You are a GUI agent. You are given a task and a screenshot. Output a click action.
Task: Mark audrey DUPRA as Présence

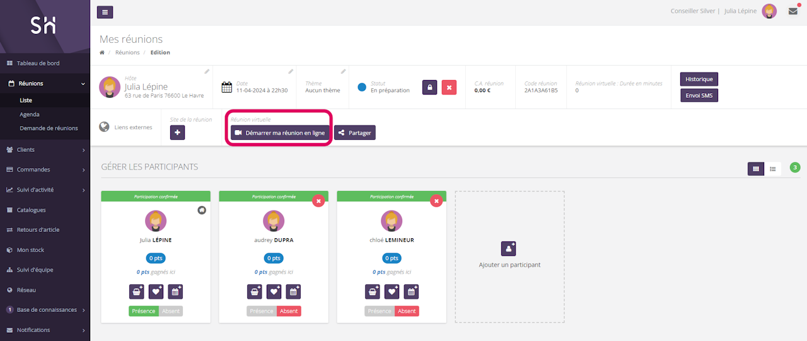(261, 311)
